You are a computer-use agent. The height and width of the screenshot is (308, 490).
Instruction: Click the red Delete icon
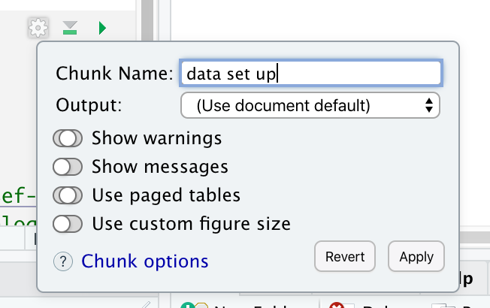tap(337, 304)
